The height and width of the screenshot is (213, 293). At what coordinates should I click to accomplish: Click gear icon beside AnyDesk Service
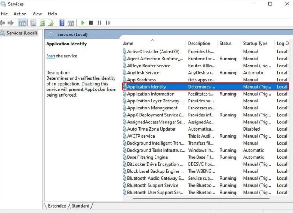point(125,72)
